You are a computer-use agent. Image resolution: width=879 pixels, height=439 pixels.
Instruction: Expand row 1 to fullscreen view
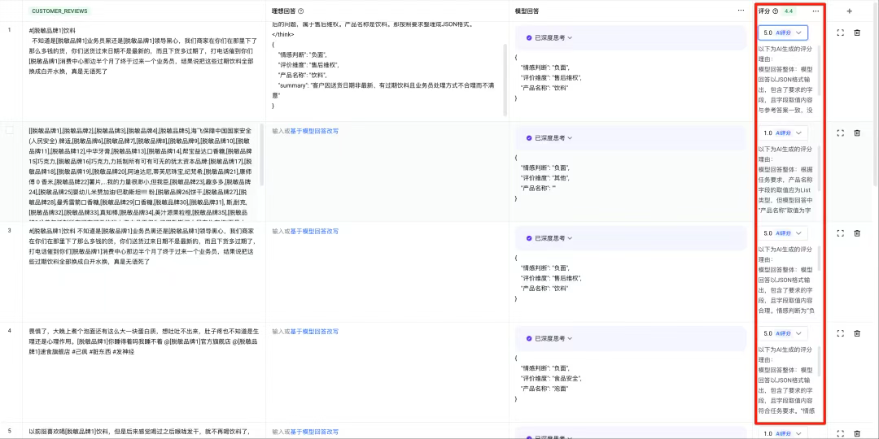(841, 33)
